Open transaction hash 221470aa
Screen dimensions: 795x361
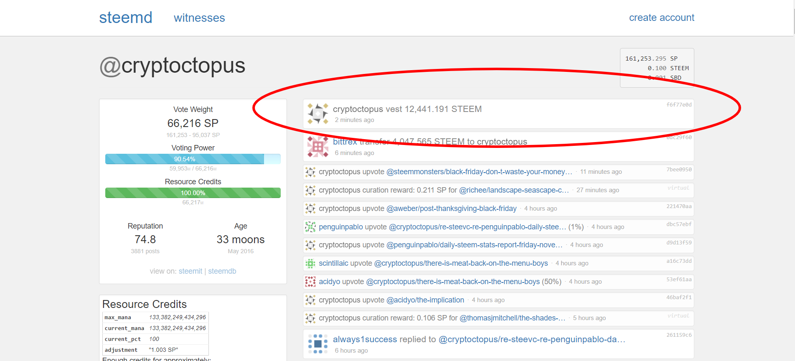[679, 206]
